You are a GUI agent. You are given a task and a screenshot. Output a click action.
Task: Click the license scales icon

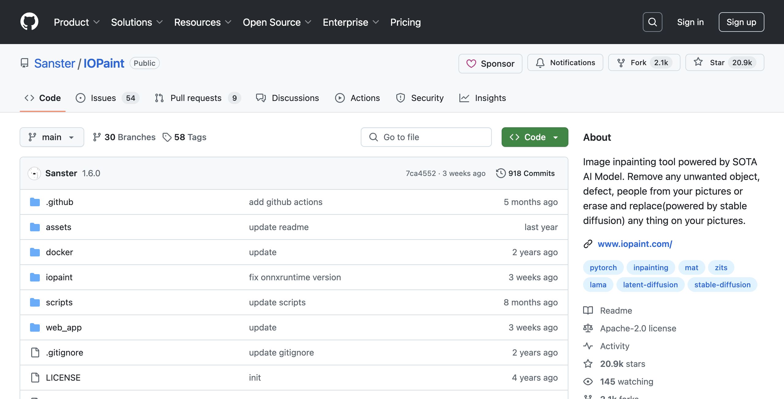coord(588,328)
